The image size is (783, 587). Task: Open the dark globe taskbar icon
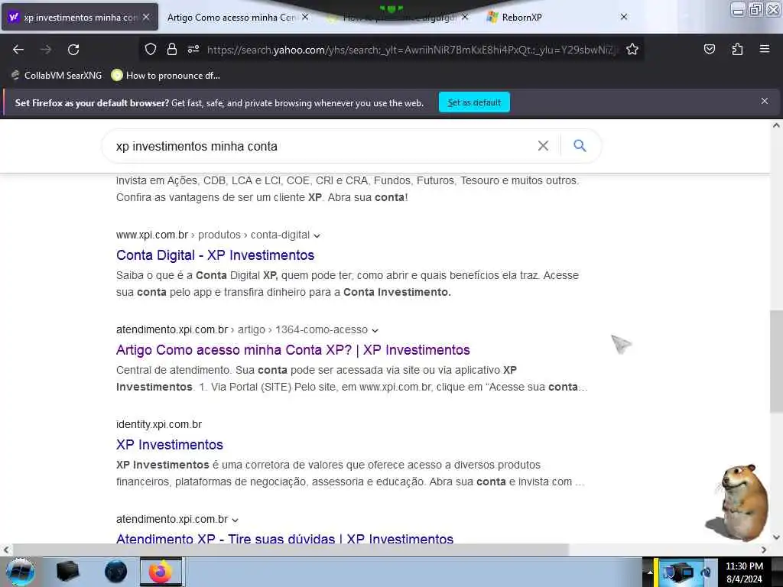(115, 572)
